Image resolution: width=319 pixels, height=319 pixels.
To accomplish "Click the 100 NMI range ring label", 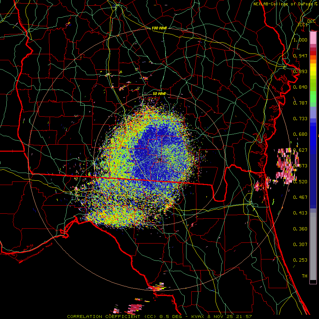I will (159, 28).
